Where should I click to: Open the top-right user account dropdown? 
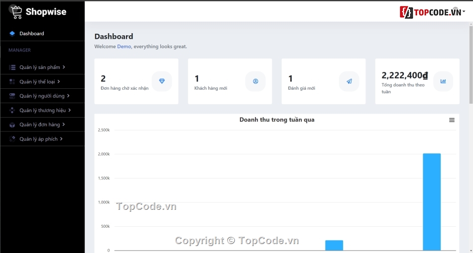[x=463, y=12]
